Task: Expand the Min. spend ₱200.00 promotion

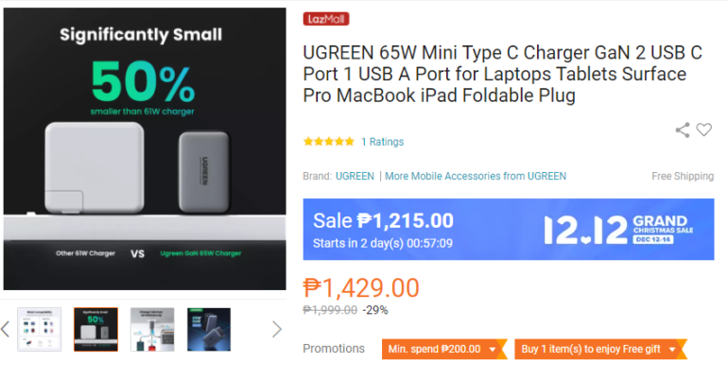Action: pos(441,349)
